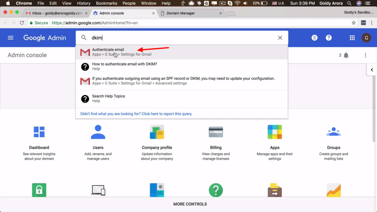Click in the dkim search field

(x=183, y=38)
